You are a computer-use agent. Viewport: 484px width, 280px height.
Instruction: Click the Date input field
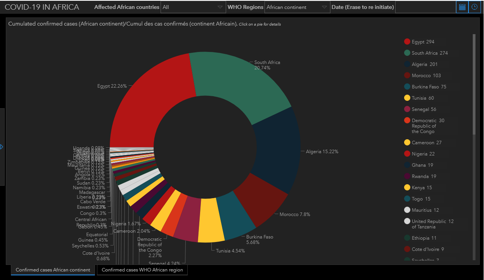(x=425, y=7)
